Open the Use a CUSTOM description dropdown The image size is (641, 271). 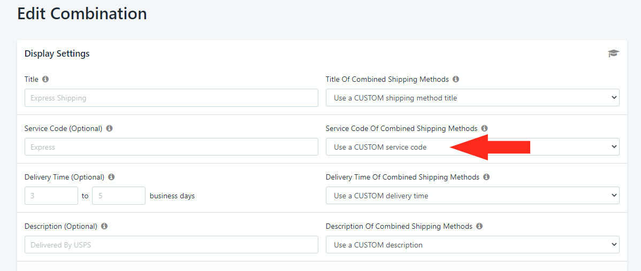472,245
